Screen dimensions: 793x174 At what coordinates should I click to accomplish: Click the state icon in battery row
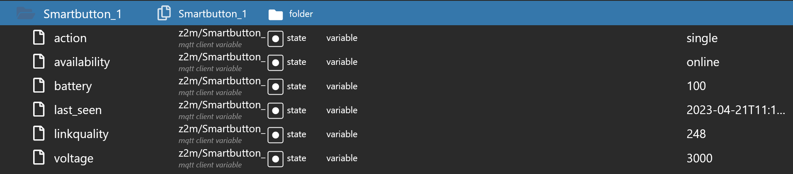[x=275, y=87]
